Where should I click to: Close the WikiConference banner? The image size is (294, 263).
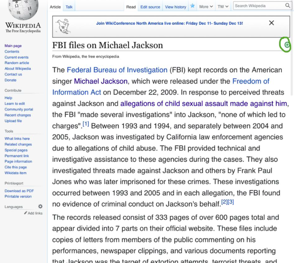pyautogui.click(x=271, y=23)
